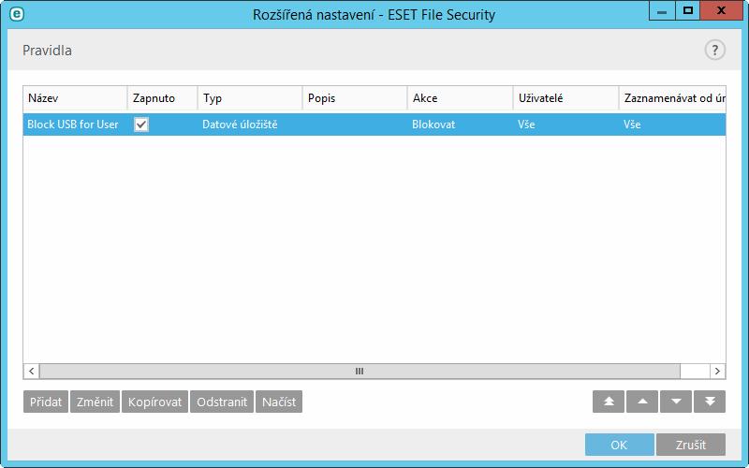This screenshot has width=749, height=468.
Task: Click Zaznamenávat column header
Action: [x=672, y=98]
